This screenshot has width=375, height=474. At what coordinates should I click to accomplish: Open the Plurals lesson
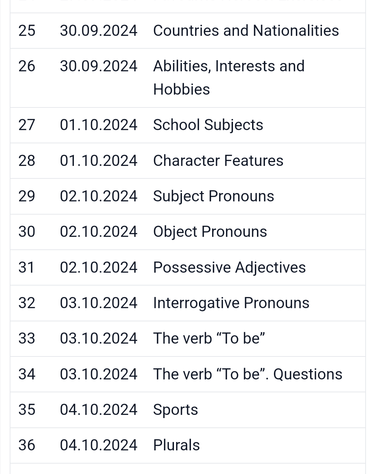tap(176, 445)
